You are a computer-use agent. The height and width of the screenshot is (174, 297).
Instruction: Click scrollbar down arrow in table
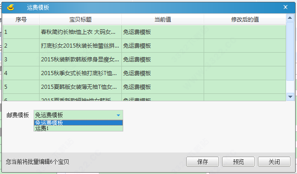pyautogui.click(x=290, y=97)
